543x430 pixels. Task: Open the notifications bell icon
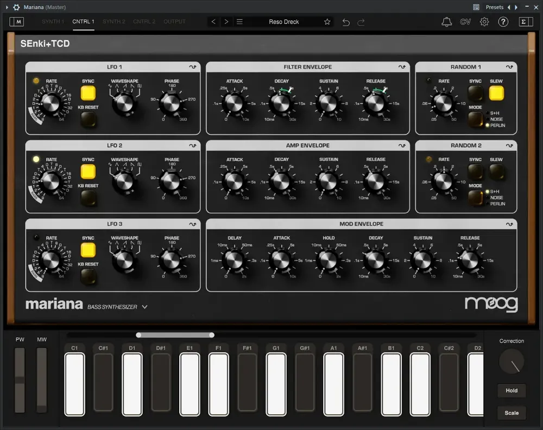[x=446, y=22]
